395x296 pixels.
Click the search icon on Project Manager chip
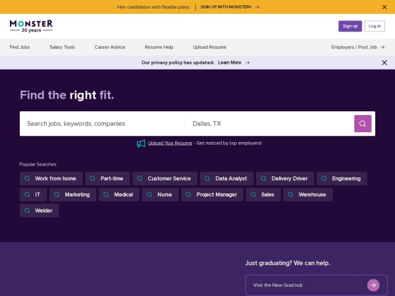(x=188, y=195)
